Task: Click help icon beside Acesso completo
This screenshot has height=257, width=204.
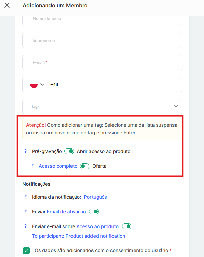Action: tap(33, 166)
